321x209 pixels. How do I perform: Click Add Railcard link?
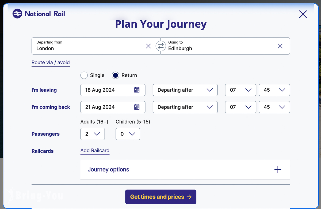click(x=95, y=151)
